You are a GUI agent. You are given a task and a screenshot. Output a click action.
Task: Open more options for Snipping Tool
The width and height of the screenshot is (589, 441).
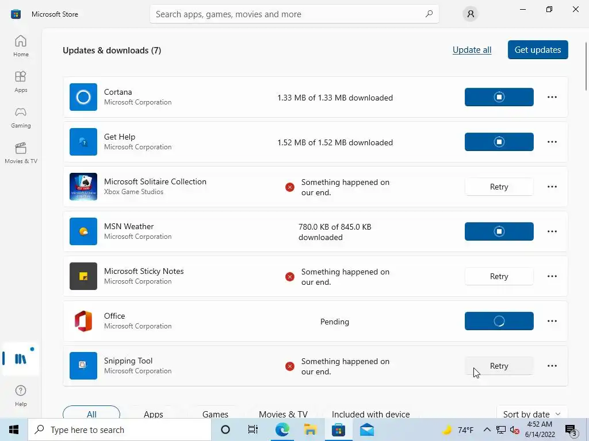click(552, 366)
